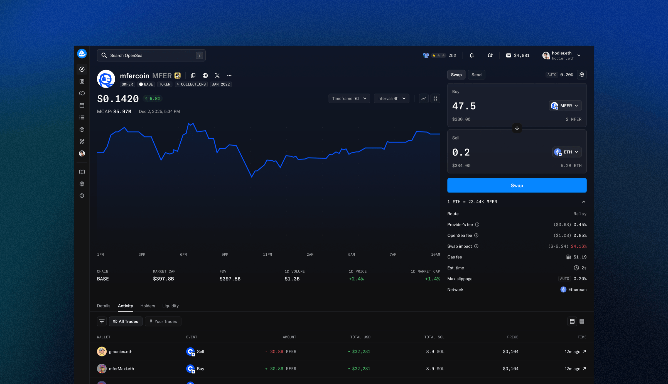Open the MFER token selector
The image size is (668, 384).
pyautogui.click(x=565, y=106)
